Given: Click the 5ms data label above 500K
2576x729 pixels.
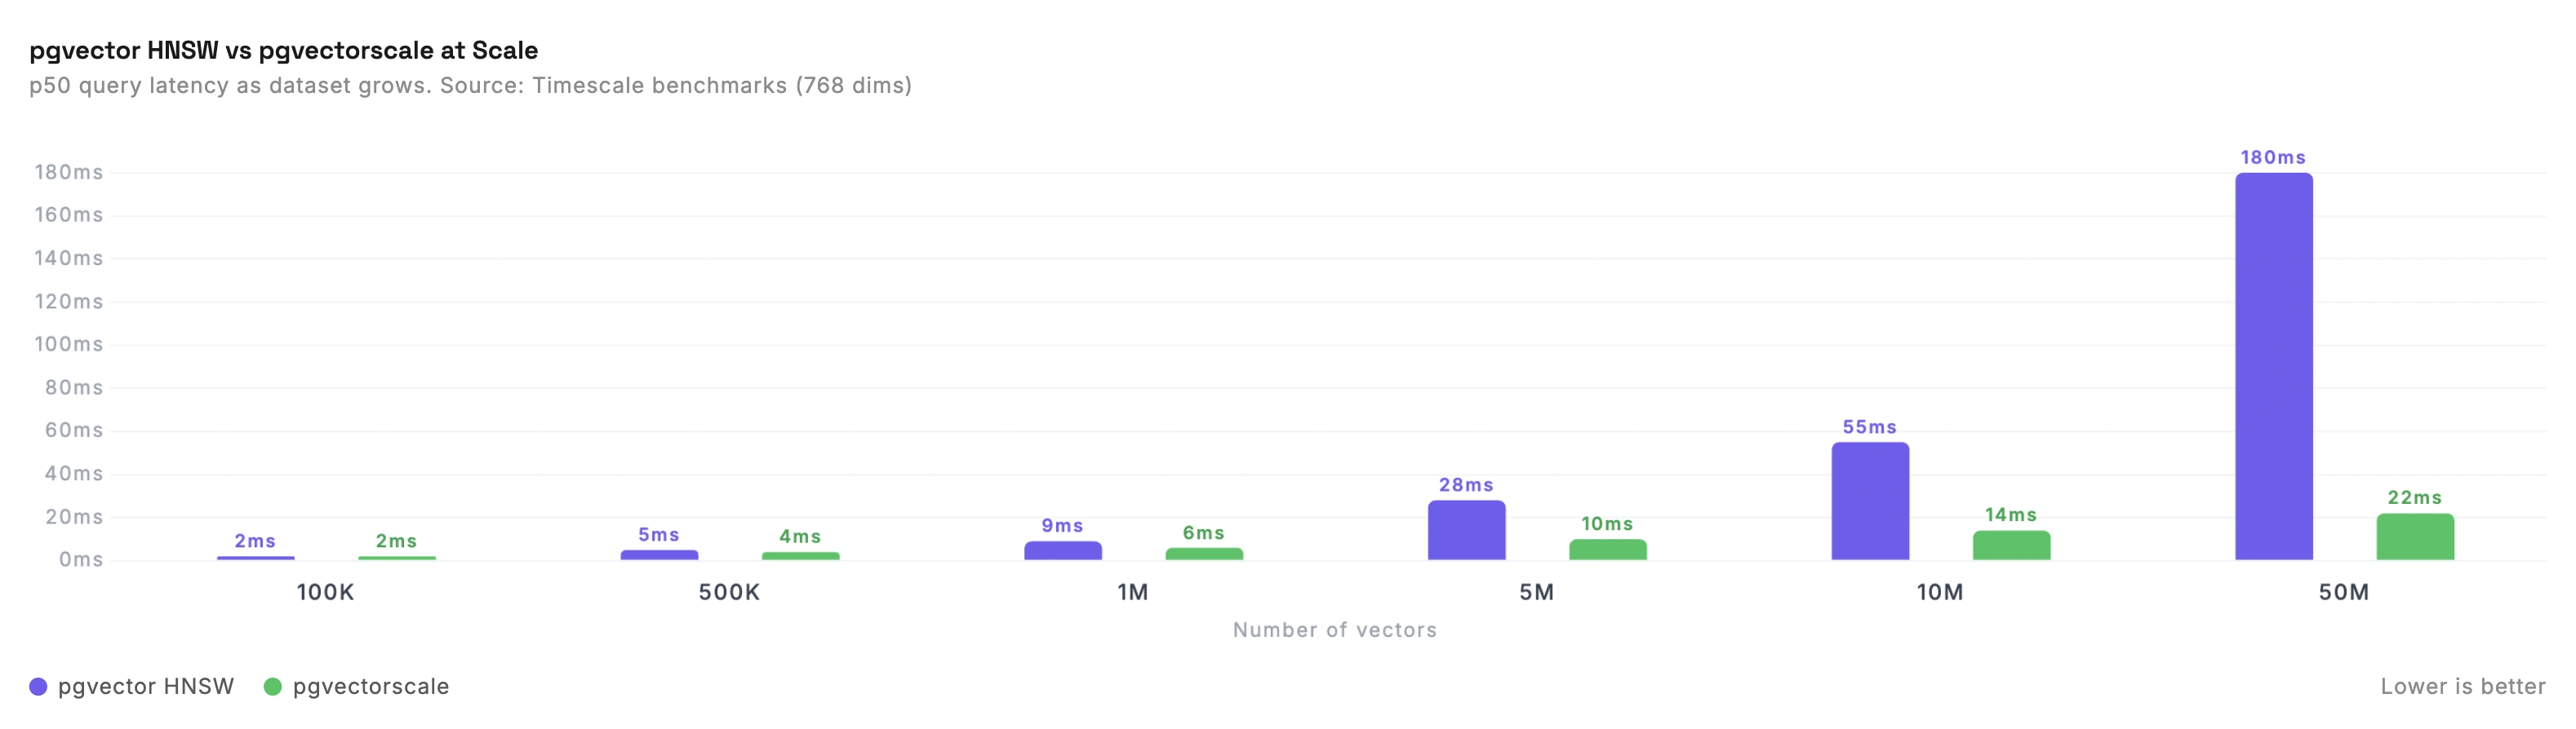Looking at the screenshot, I should tap(659, 535).
